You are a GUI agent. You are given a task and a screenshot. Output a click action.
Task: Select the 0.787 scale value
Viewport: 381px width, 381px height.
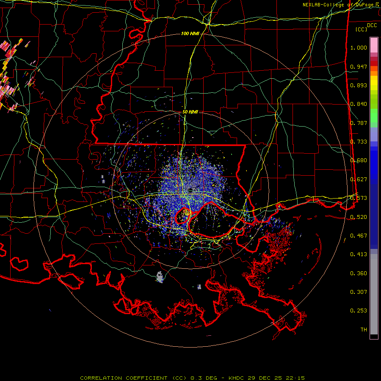pyautogui.click(x=359, y=123)
